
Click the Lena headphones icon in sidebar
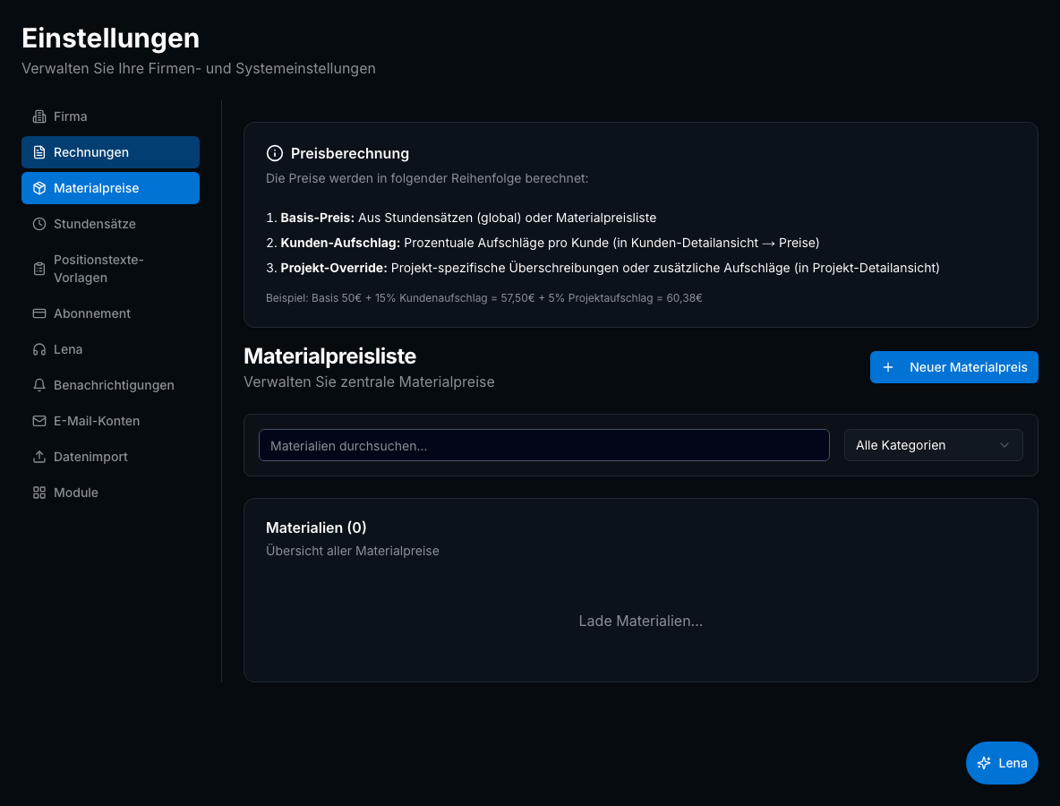point(39,349)
